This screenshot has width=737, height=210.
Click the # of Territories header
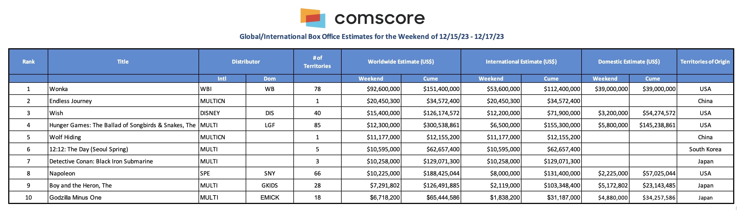[317, 62]
